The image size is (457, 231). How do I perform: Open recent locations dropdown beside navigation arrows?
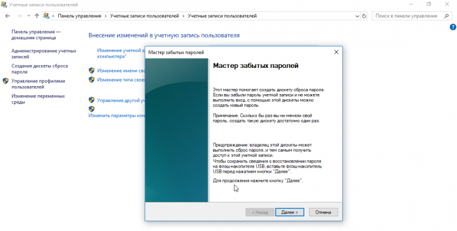[27, 16]
